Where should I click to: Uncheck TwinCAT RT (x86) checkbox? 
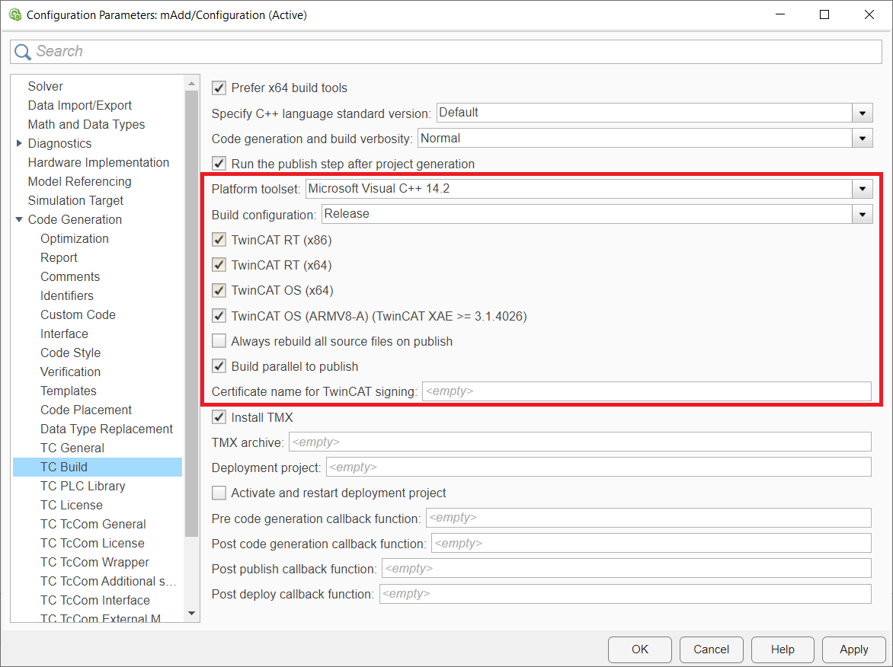click(219, 240)
